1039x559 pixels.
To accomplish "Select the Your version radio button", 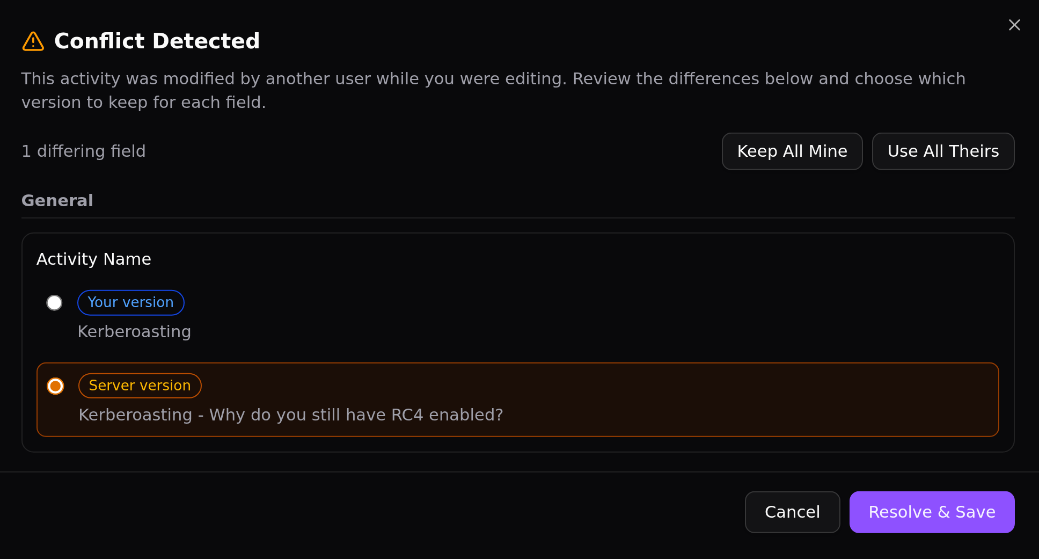I will click(x=54, y=303).
